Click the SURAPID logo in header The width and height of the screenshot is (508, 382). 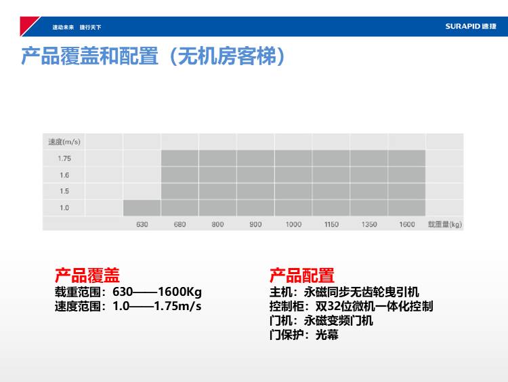[x=471, y=26]
